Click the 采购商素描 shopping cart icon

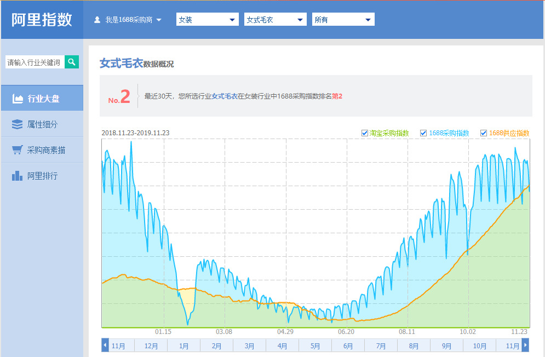(x=18, y=150)
